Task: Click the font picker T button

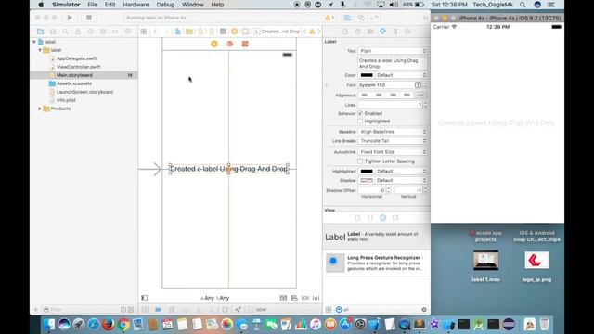Action: click(418, 85)
